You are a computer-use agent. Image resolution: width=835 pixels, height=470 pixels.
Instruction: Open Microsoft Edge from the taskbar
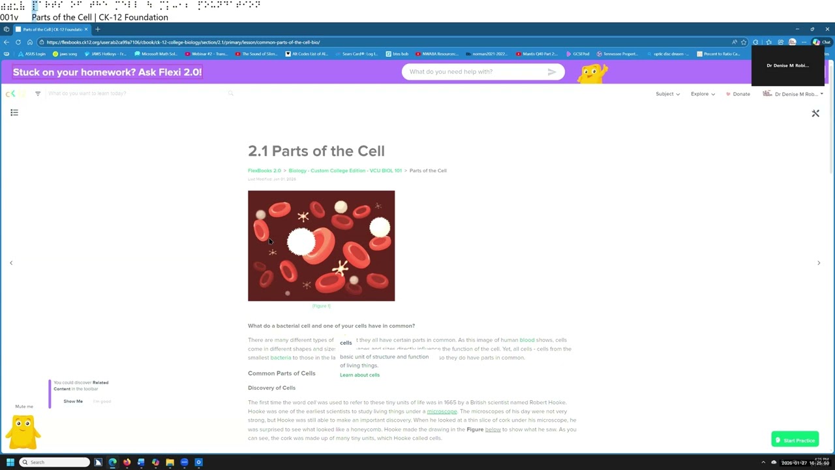[x=113, y=462]
